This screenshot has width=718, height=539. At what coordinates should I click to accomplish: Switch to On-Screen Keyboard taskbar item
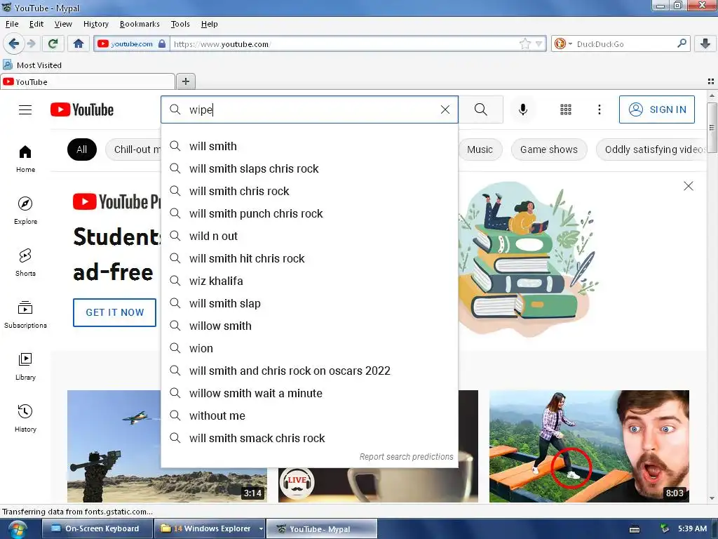[x=97, y=528]
